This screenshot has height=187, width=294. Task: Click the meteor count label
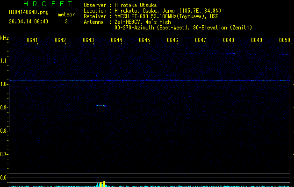point(66,14)
